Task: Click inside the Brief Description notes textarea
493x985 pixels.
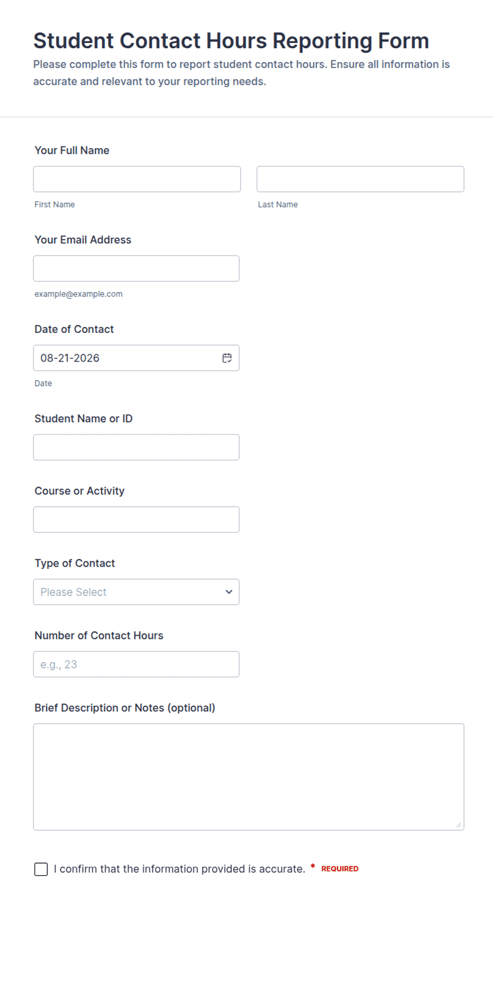Action: point(249,777)
